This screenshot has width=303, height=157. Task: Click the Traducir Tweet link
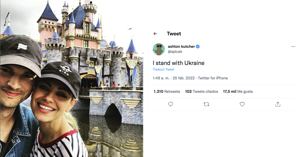point(163,70)
